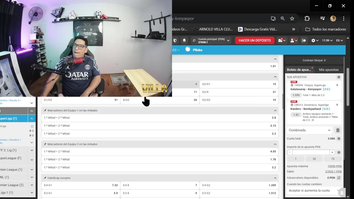Install app via address bar download icon
This screenshot has height=199, width=354.
coord(273,19)
